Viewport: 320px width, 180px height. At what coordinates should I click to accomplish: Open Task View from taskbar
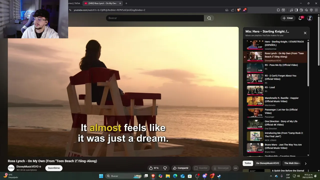146,176
